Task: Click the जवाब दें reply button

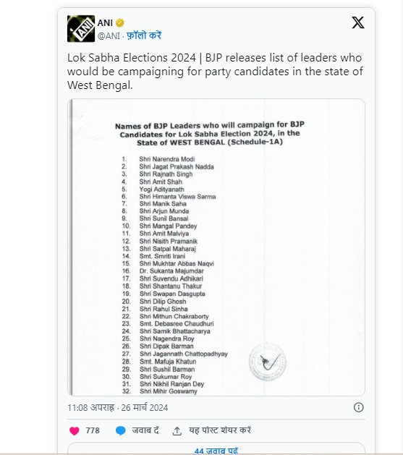Action: 145,430
